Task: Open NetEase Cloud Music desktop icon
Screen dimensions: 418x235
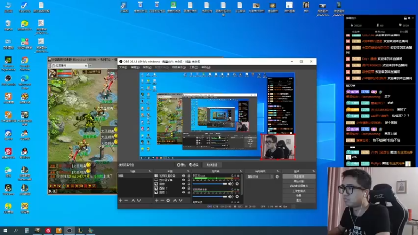Action: coord(8,153)
